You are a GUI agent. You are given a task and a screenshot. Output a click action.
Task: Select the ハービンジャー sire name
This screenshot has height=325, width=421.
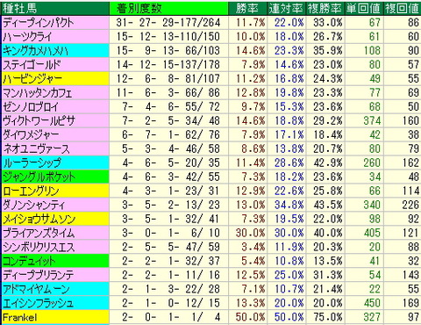(32, 79)
